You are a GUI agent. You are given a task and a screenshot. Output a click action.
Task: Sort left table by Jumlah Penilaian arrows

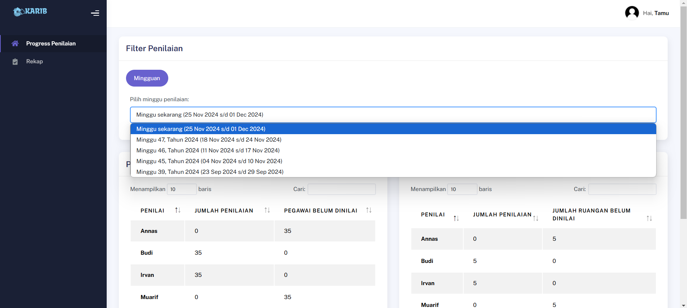(267, 210)
